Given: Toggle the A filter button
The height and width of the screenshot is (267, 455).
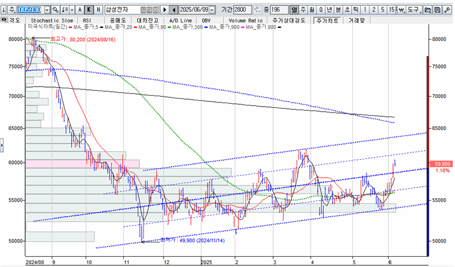Looking at the screenshot, I should click(80, 10).
